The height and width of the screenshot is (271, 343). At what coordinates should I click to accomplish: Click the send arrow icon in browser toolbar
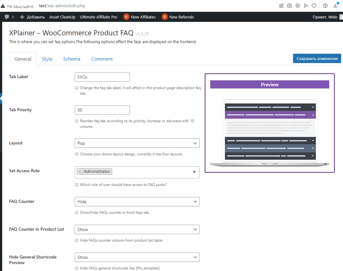tap(306, 6)
